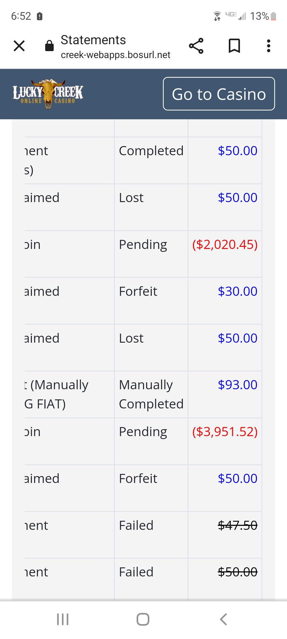This screenshot has width=287, height=639.
Task: Tap the secure padlock icon
Action: [49, 46]
